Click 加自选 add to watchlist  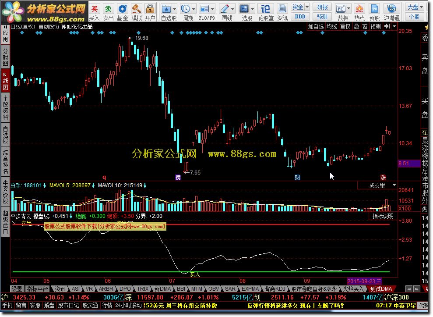coord(316,26)
